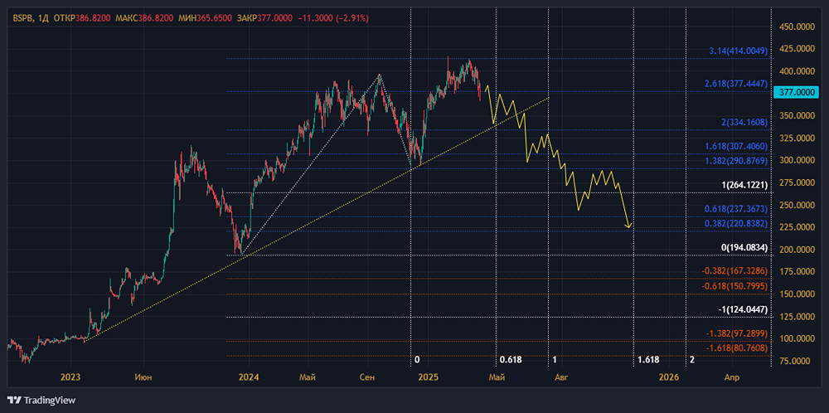
Task: Click the opening price value ОТКР386.8200
Action: coord(82,18)
